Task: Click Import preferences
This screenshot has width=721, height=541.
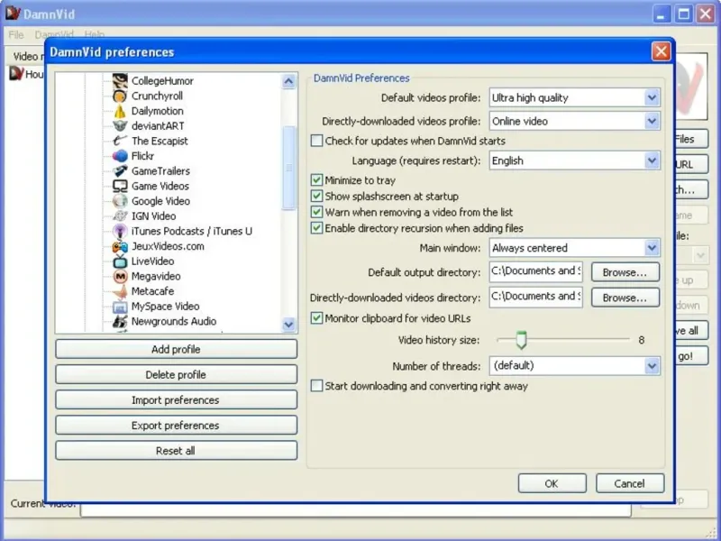Action: [176, 399]
